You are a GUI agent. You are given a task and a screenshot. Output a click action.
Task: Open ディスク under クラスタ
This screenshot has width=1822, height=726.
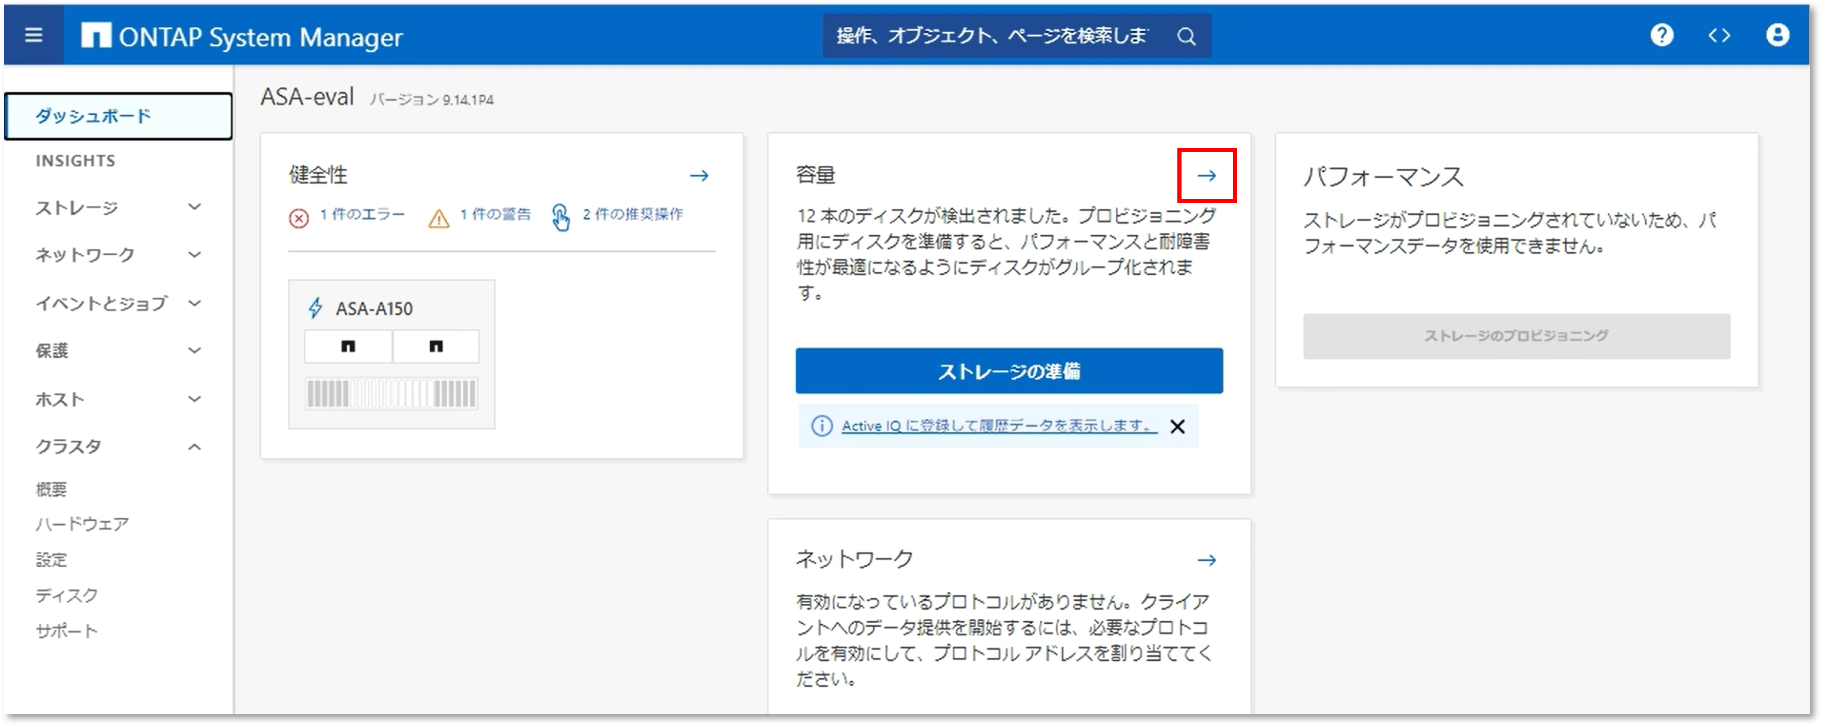point(67,595)
